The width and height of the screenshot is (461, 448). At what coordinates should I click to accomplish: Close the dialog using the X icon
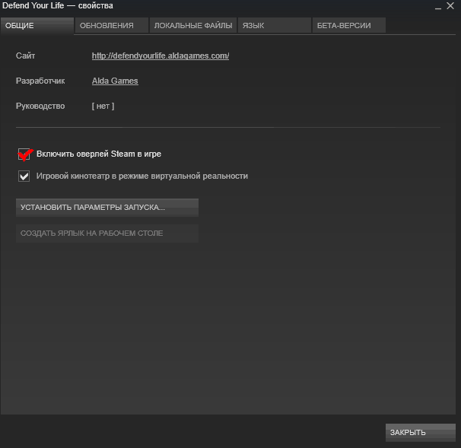click(x=450, y=6)
